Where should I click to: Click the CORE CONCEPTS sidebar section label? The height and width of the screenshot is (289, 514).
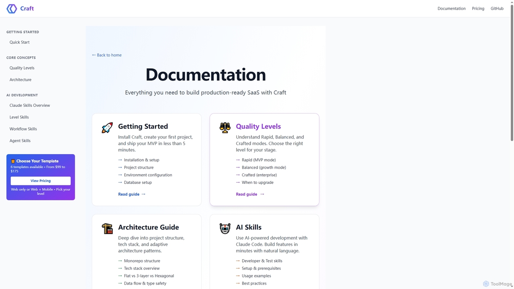(x=21, y=57)
